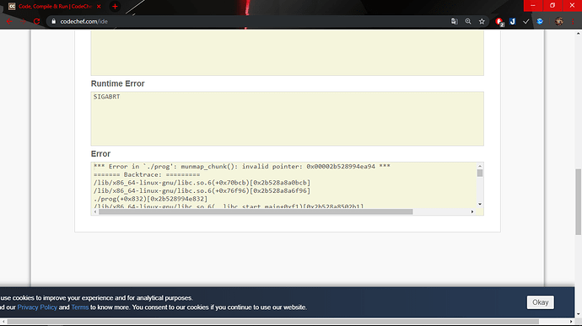Click the Runtime Error heading
Viewport: 582px width, 326px height.
tap(117, 84)
